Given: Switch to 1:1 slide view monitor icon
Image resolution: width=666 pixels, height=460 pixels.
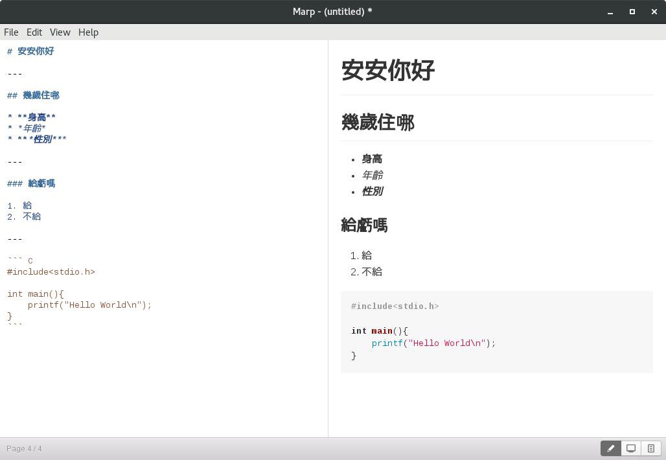Looking at the screenshot, I should click(631, 448).
